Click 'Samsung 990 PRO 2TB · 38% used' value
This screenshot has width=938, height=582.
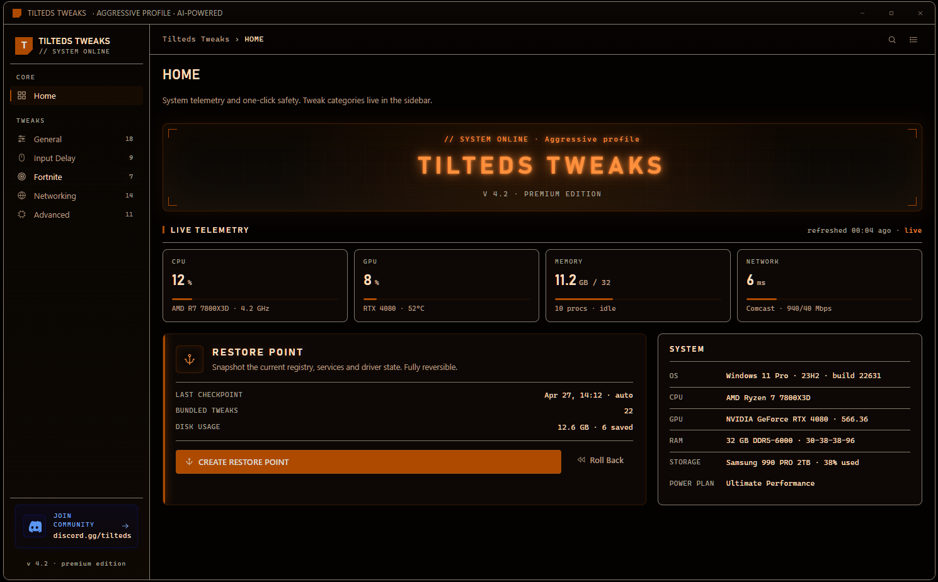coord(792,462)
